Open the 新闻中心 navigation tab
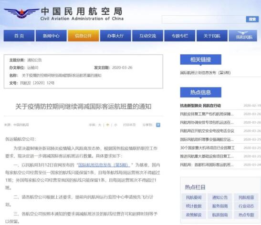Screen dimensions: 261x225 click(51, 36)
